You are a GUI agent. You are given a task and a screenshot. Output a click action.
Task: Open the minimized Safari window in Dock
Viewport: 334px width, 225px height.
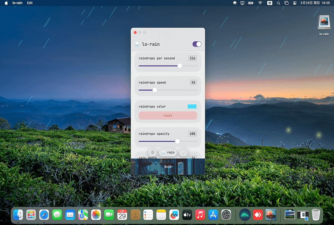click(x=303, y=215)
